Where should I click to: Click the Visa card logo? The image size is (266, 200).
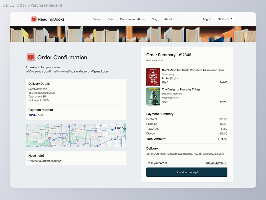pyautogui.click(x=32, y=115)
